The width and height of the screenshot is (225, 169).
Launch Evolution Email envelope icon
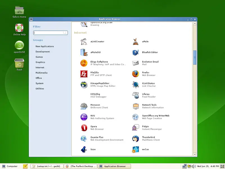pyautogui.click(x=136, y=63)
